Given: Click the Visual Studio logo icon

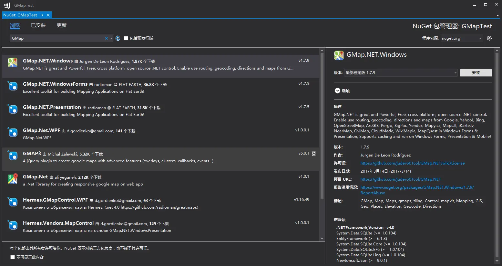Looking at the screenshot, I should click(x=7, y=5).
